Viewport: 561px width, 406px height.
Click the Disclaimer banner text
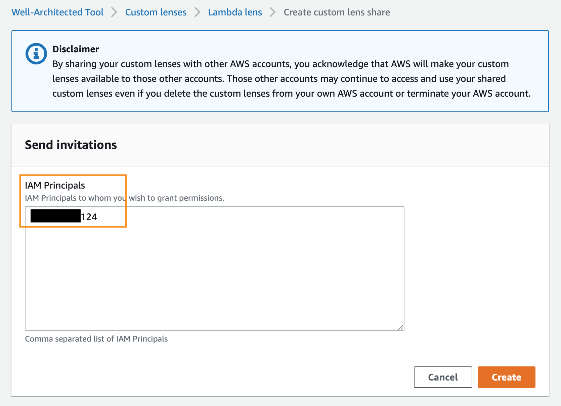(280, 79)
